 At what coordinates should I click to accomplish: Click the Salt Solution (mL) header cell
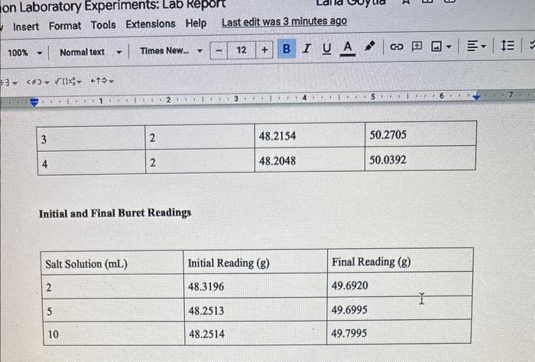[112, 263]
